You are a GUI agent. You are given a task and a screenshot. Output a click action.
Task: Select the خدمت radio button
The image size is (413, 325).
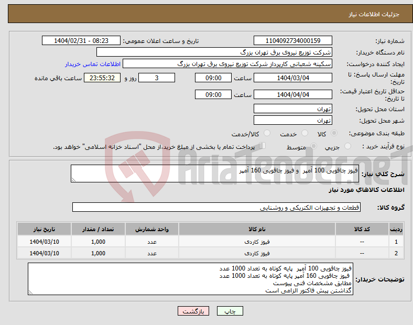(305, 133)
